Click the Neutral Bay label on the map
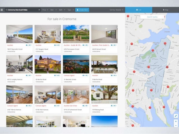Screen dimensions: 179x134 (145, 81)
